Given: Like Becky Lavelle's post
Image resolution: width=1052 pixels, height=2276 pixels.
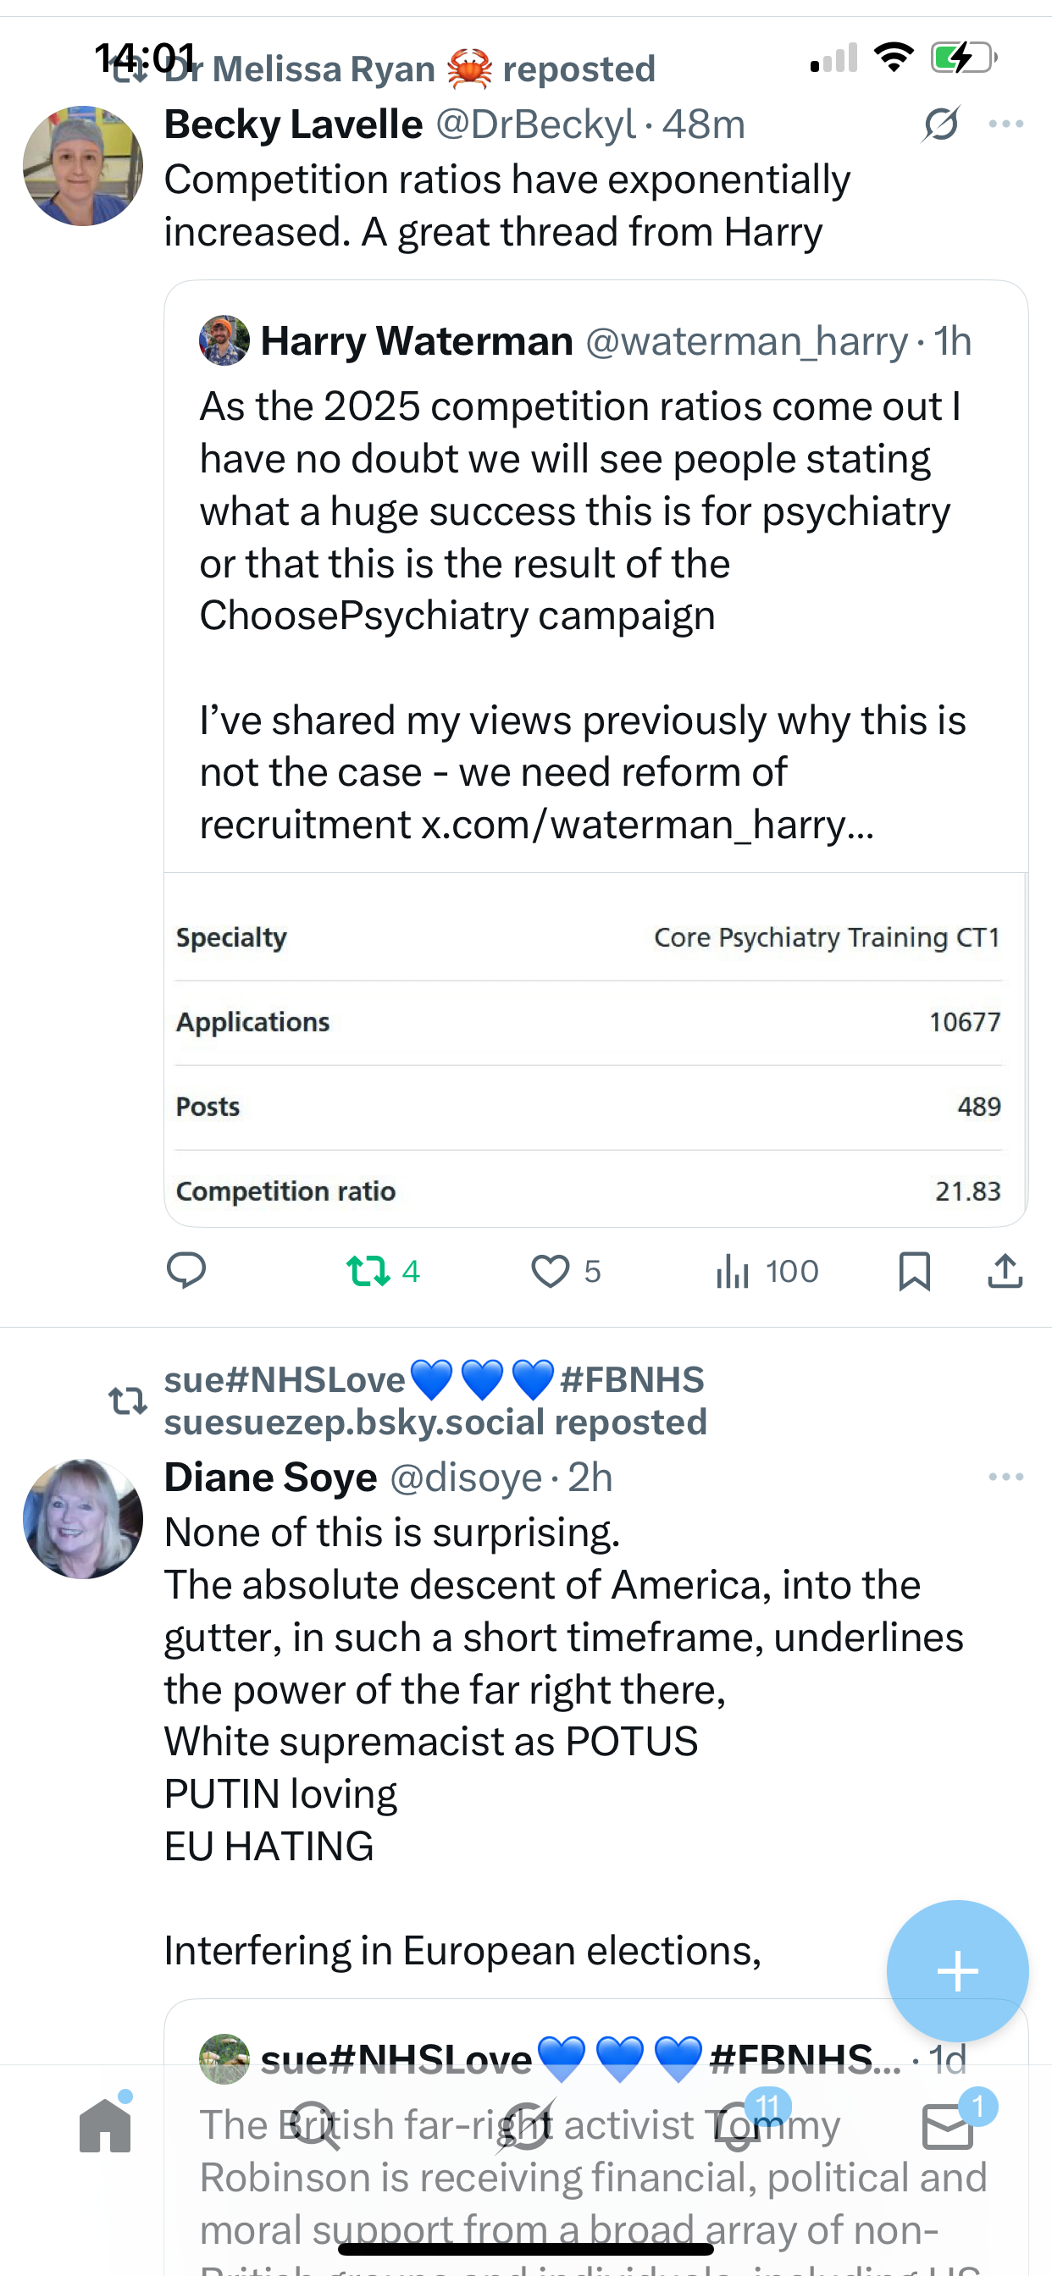Looking at the screenshot, I should [550, 1272].
